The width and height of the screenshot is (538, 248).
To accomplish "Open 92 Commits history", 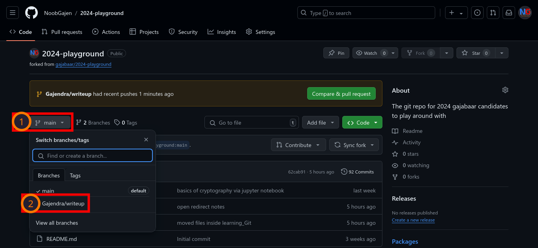I will pos(358,172).
